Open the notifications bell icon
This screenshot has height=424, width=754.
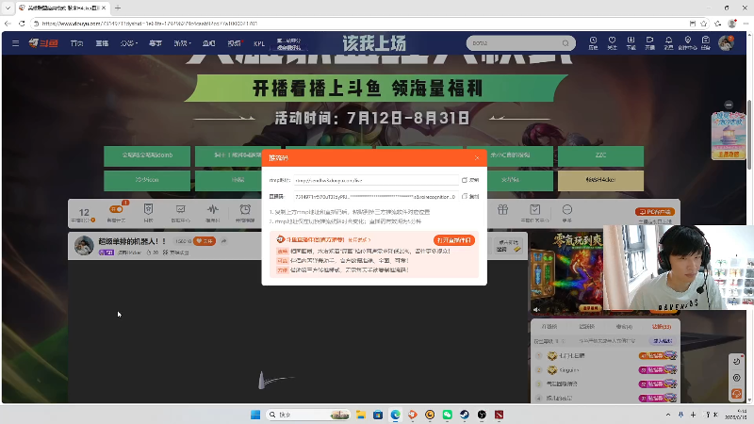click(x=668, y=42)
